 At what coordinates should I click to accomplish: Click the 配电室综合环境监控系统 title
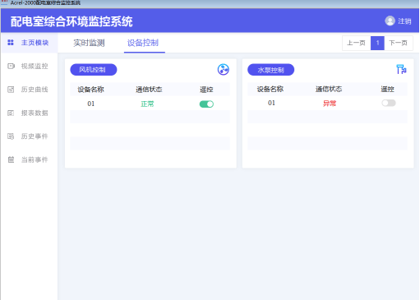tap(72, 21)
